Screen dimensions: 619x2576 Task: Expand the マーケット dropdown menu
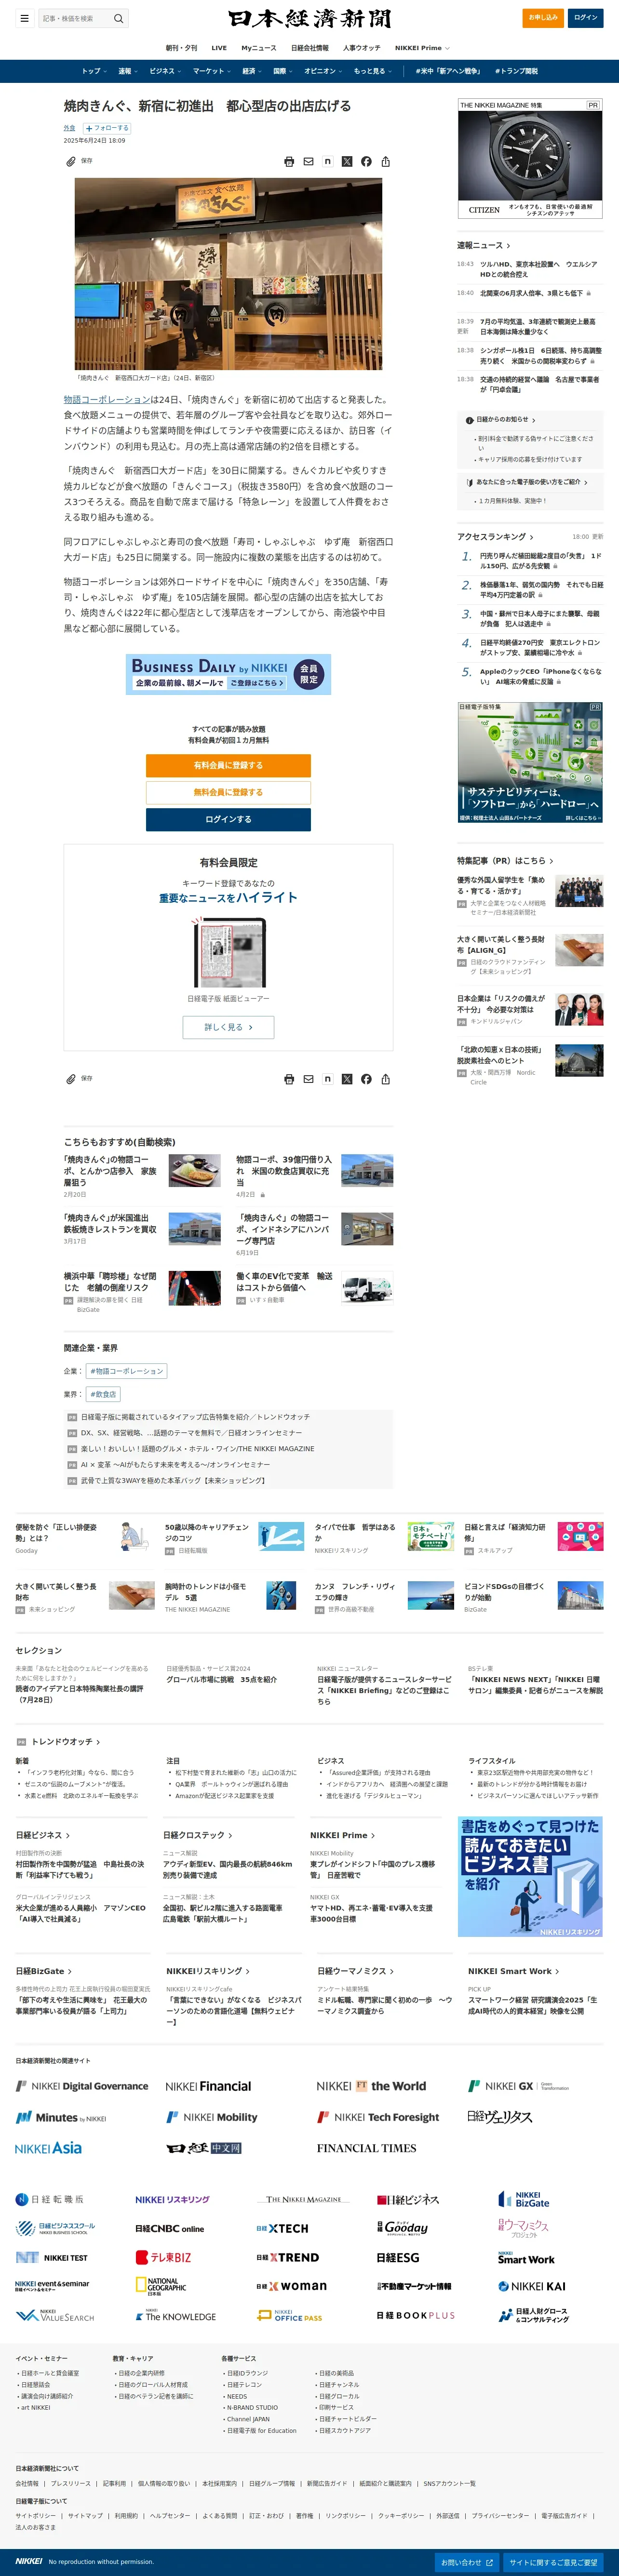click(212, 71)
